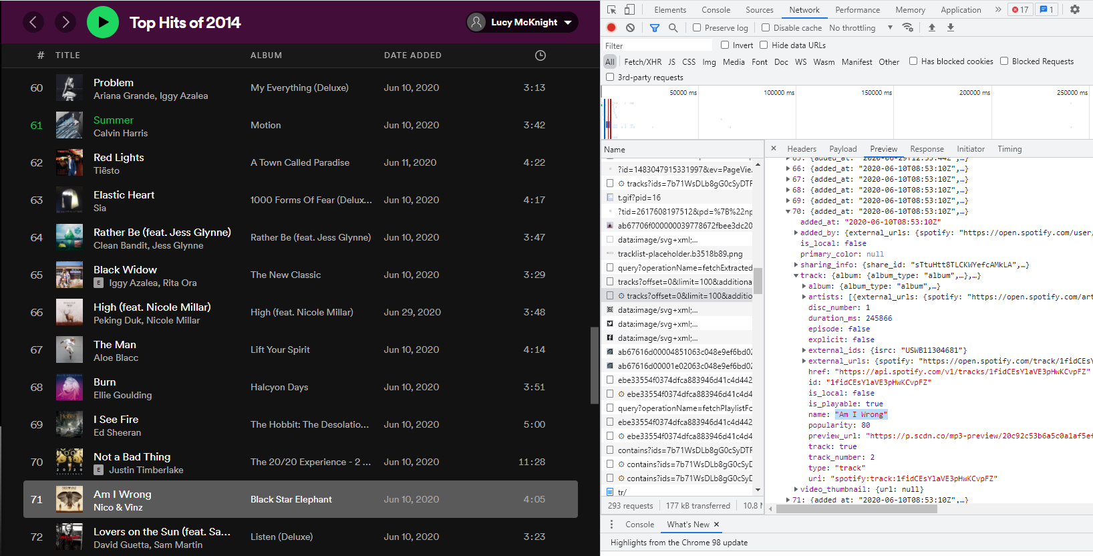
Task: Click the network filter funnel icon
Action: coord(655,27)
